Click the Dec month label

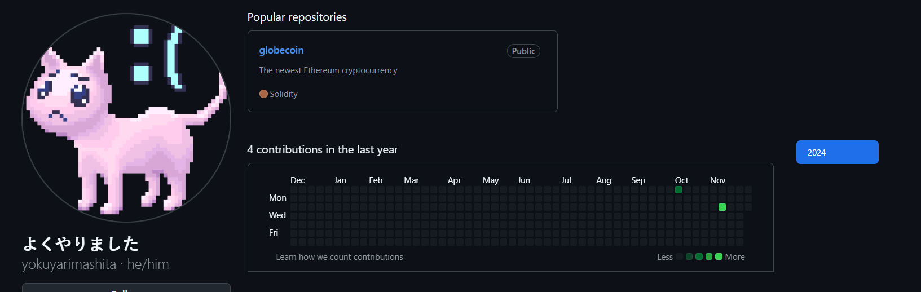(297, 180)
